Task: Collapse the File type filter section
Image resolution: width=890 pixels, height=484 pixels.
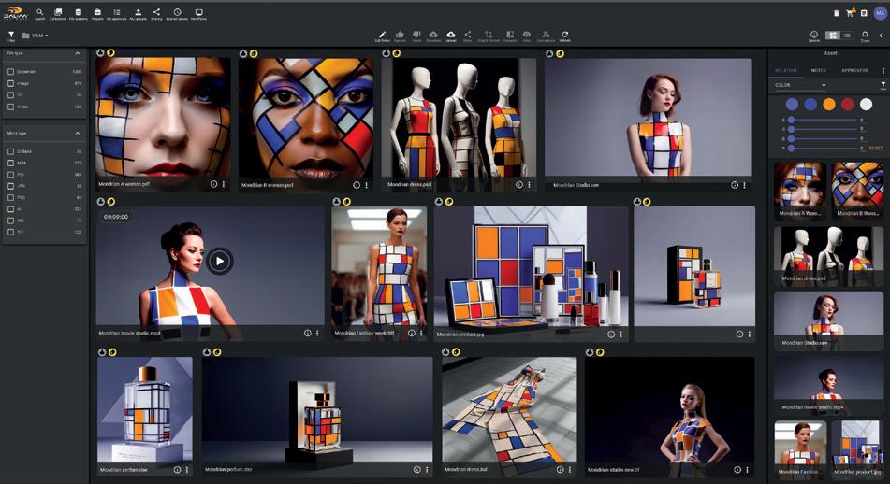Action: [x=78, y=53]
